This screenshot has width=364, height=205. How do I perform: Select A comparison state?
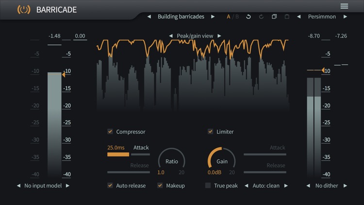point(229,17)
